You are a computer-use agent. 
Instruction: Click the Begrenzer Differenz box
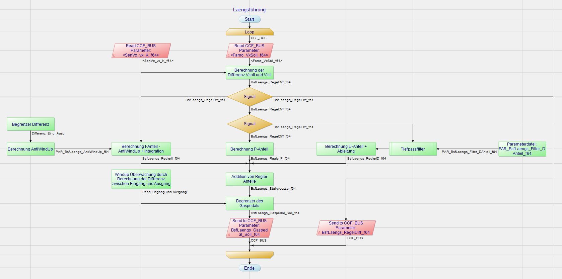(30, 124)
